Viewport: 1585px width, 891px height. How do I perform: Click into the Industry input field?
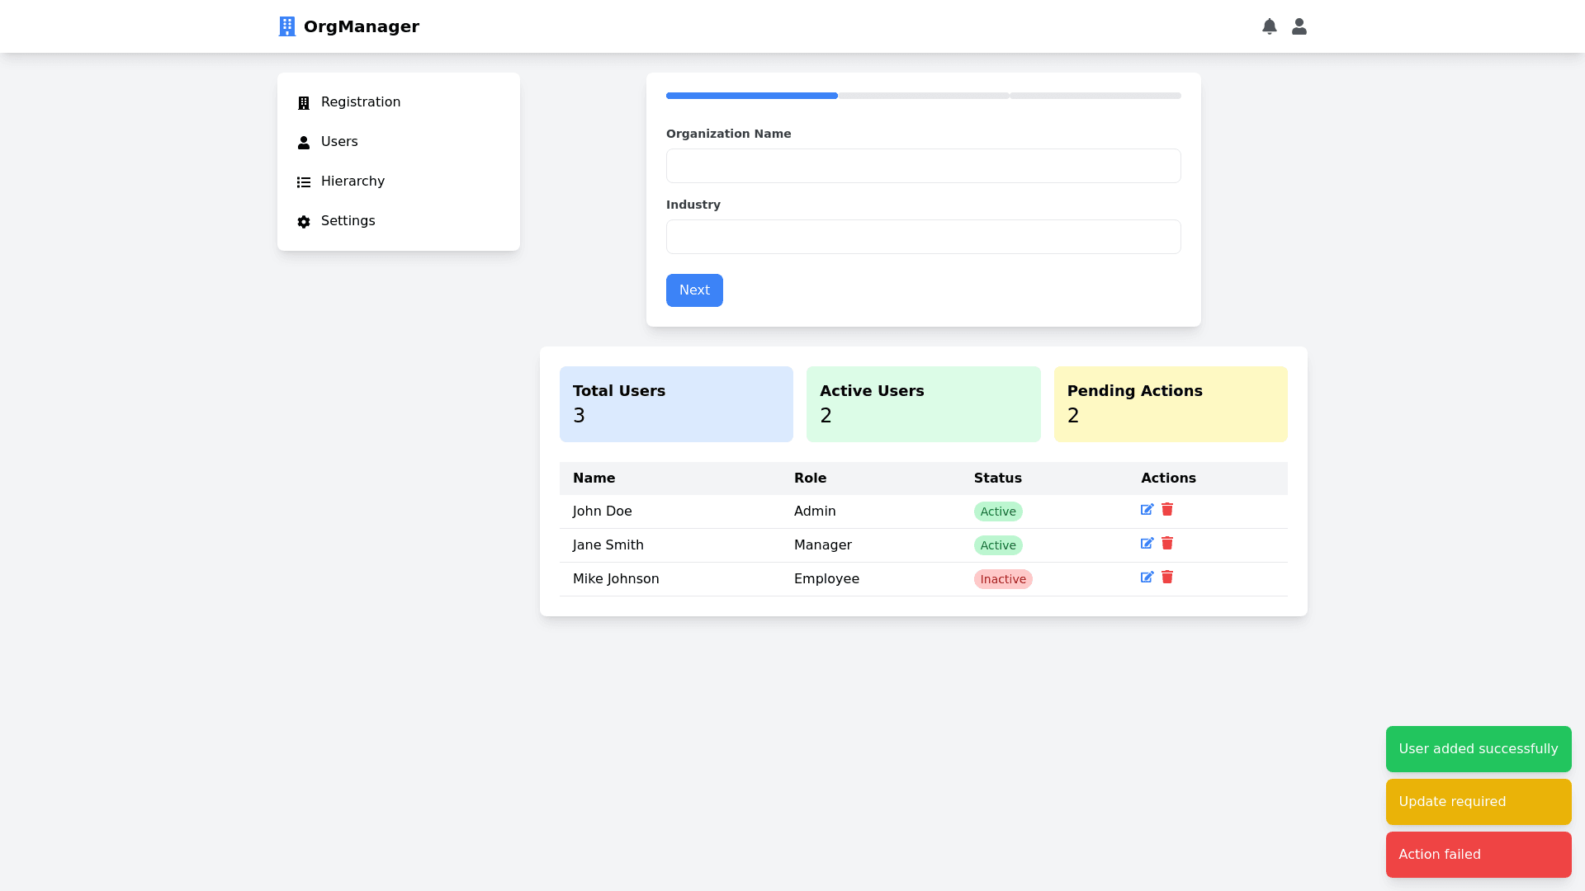(x=923, y=237)
